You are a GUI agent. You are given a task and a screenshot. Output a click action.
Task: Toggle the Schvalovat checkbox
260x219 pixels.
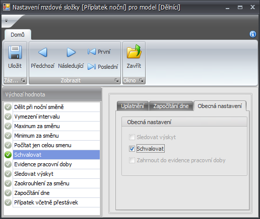coord(132,149)
